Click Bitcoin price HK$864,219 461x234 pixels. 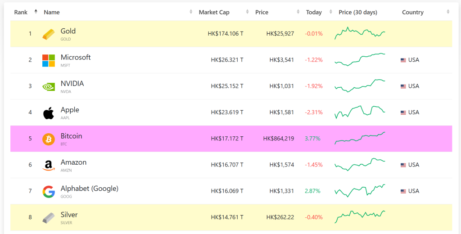click(x=278, y=139)
